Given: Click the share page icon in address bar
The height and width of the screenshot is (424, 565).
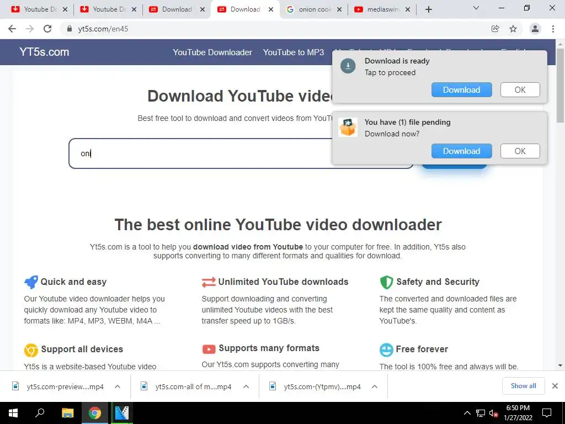Looking at the screenshot, I should [x=495, y=29].
